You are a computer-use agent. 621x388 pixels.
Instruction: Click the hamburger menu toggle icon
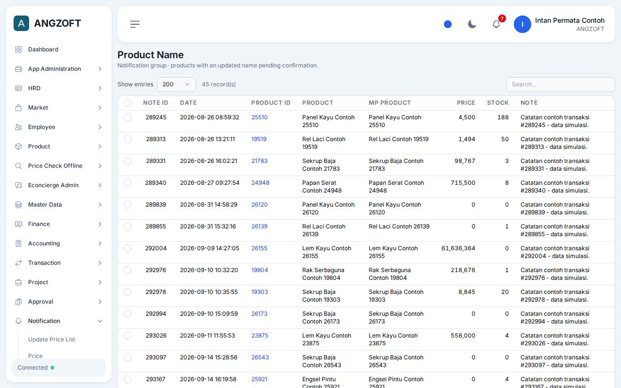pyautogui.click(x=135, y=24)
